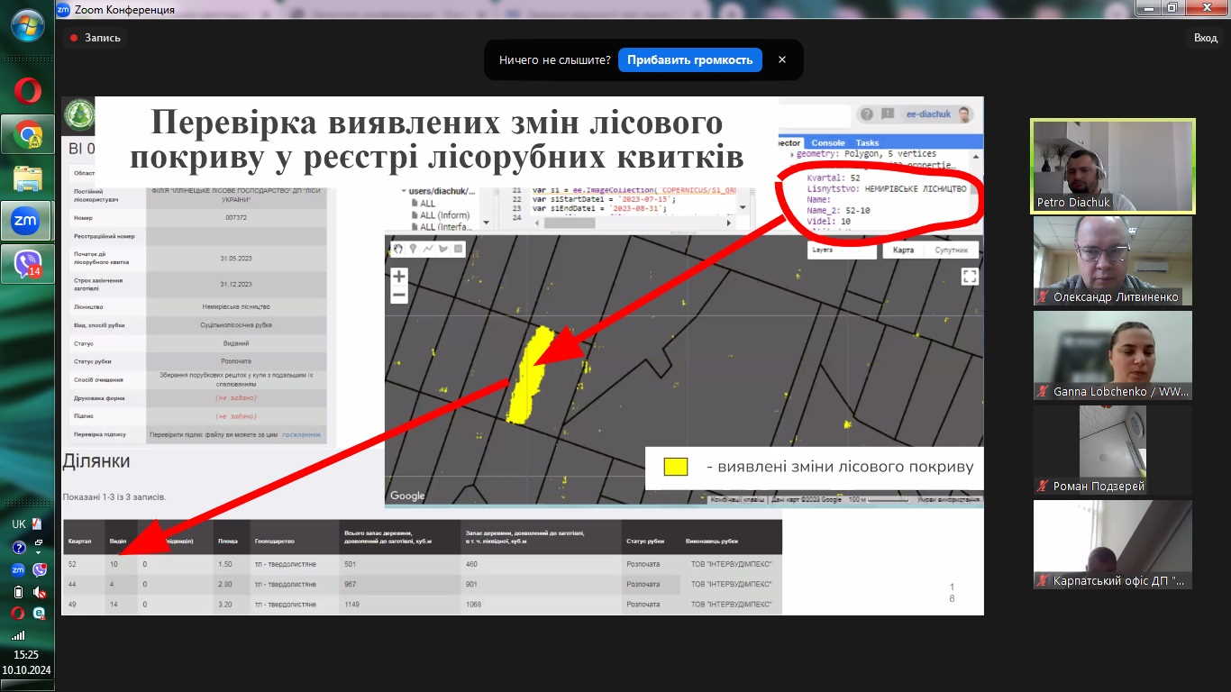
Task: Zoom out on the map
Action: coord(399,296)
